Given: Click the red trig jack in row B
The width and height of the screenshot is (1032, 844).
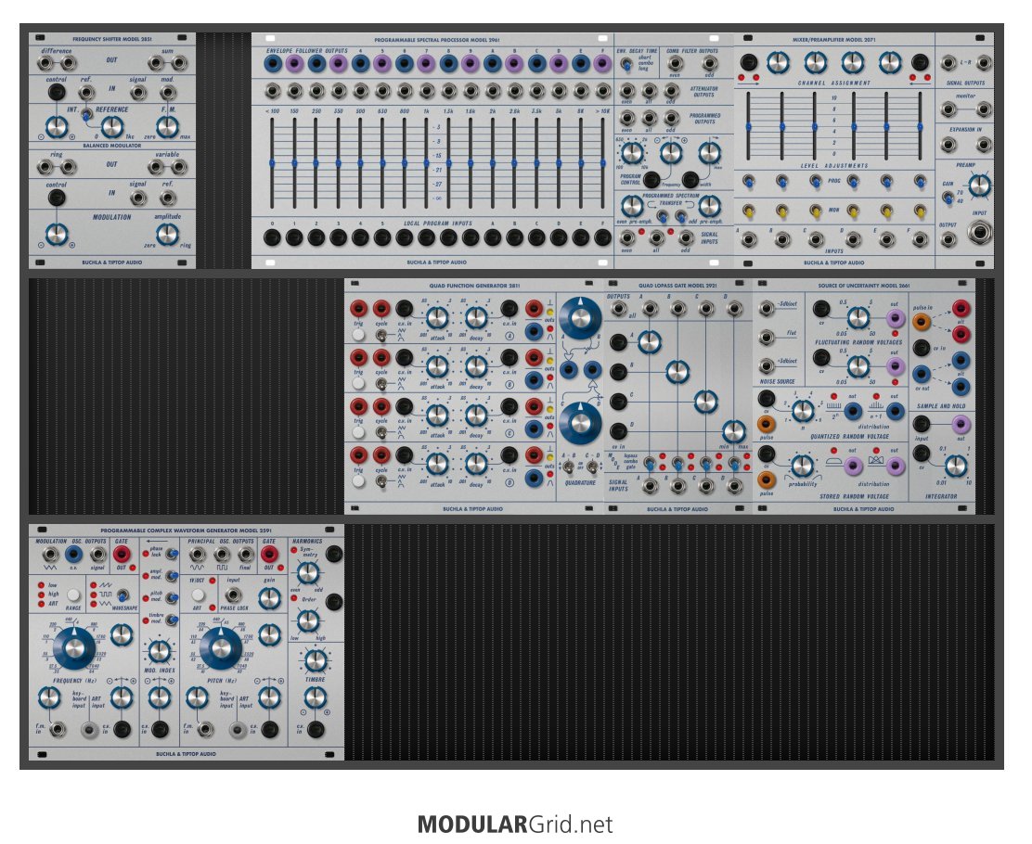Looking at the screenshot, I should (x=358, y=358).
